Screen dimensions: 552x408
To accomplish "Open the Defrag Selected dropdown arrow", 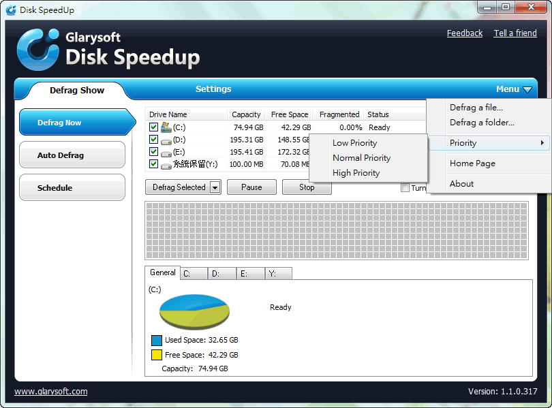I will (215, 187).
